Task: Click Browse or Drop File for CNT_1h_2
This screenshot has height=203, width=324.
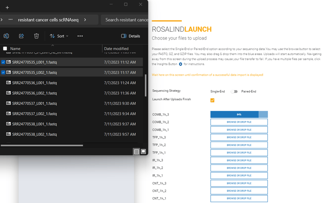Action: (239, 191)
